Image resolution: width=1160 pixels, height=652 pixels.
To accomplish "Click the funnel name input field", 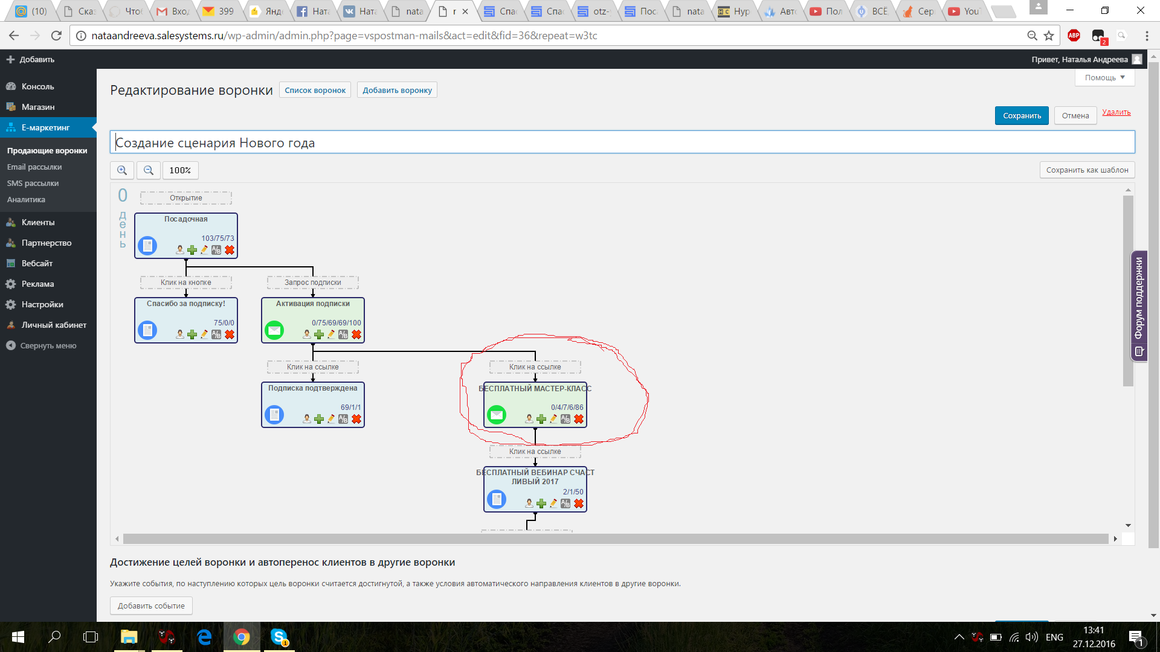I will coord(622,142).
